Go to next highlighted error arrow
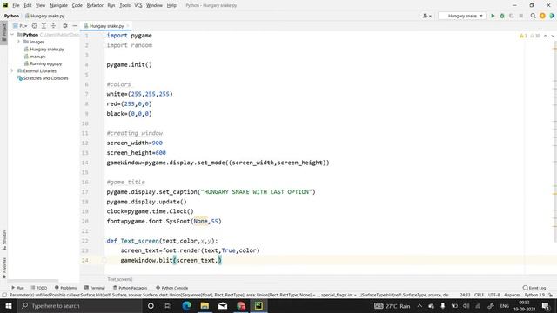The width and height of the screenshot is (557, 313). (x=553, y=36)
